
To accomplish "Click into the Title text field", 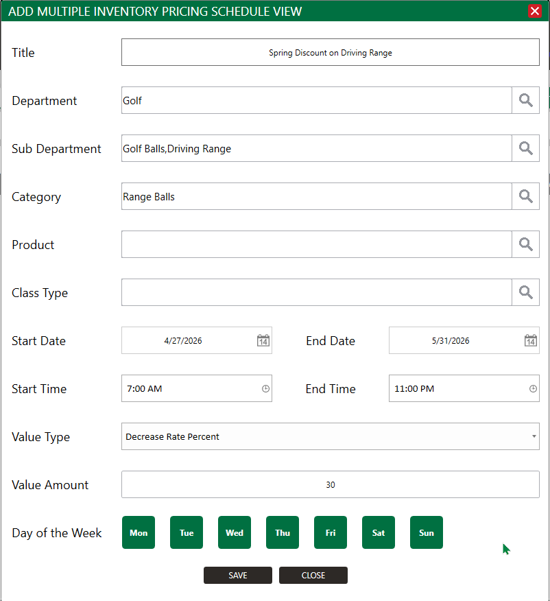I will tap(330, 52).
